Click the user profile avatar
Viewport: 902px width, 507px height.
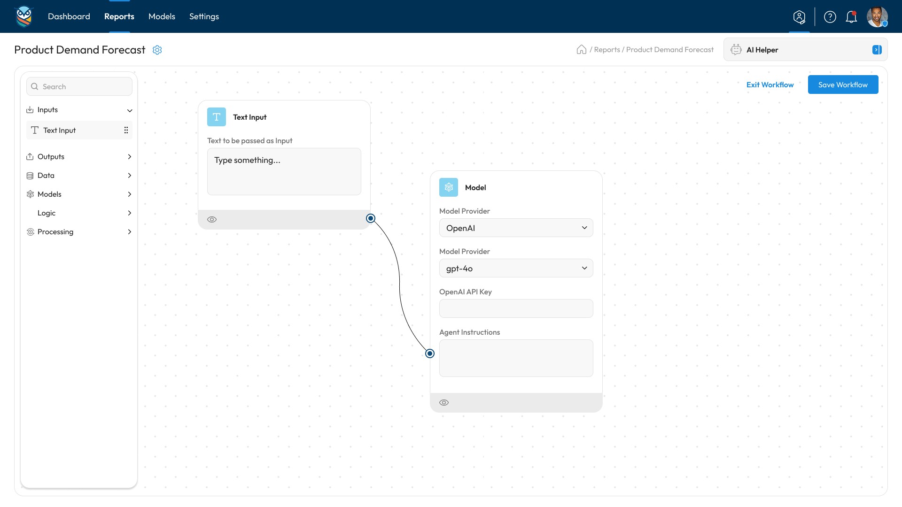point(877,17)
